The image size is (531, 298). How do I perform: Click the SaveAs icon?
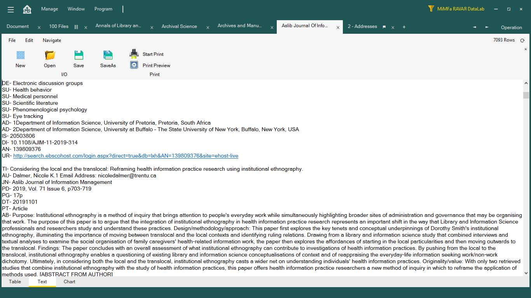[108, 55]
